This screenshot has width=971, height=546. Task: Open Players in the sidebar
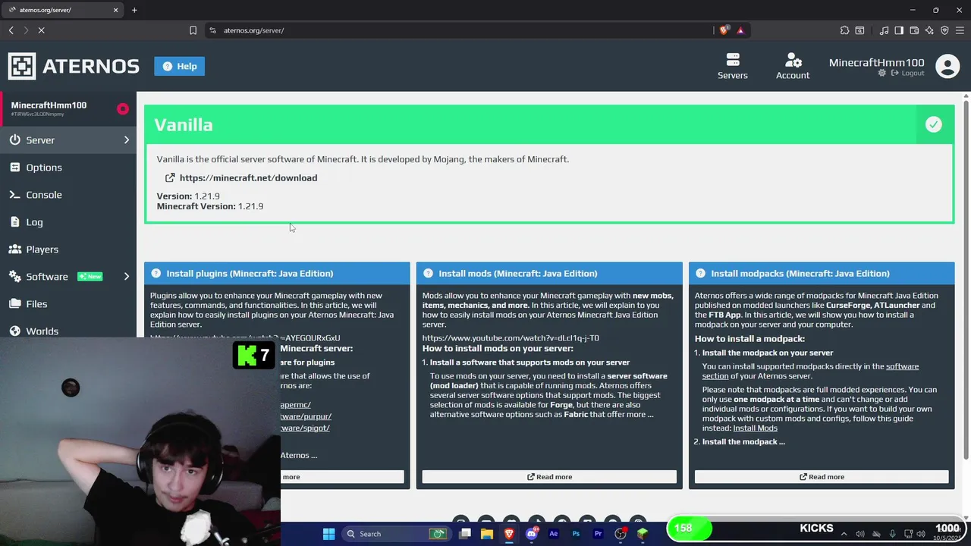coord(68,249)
